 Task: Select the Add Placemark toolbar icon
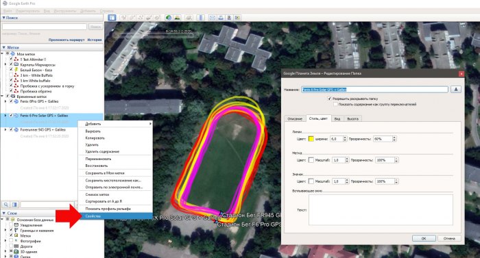[123, 18]
